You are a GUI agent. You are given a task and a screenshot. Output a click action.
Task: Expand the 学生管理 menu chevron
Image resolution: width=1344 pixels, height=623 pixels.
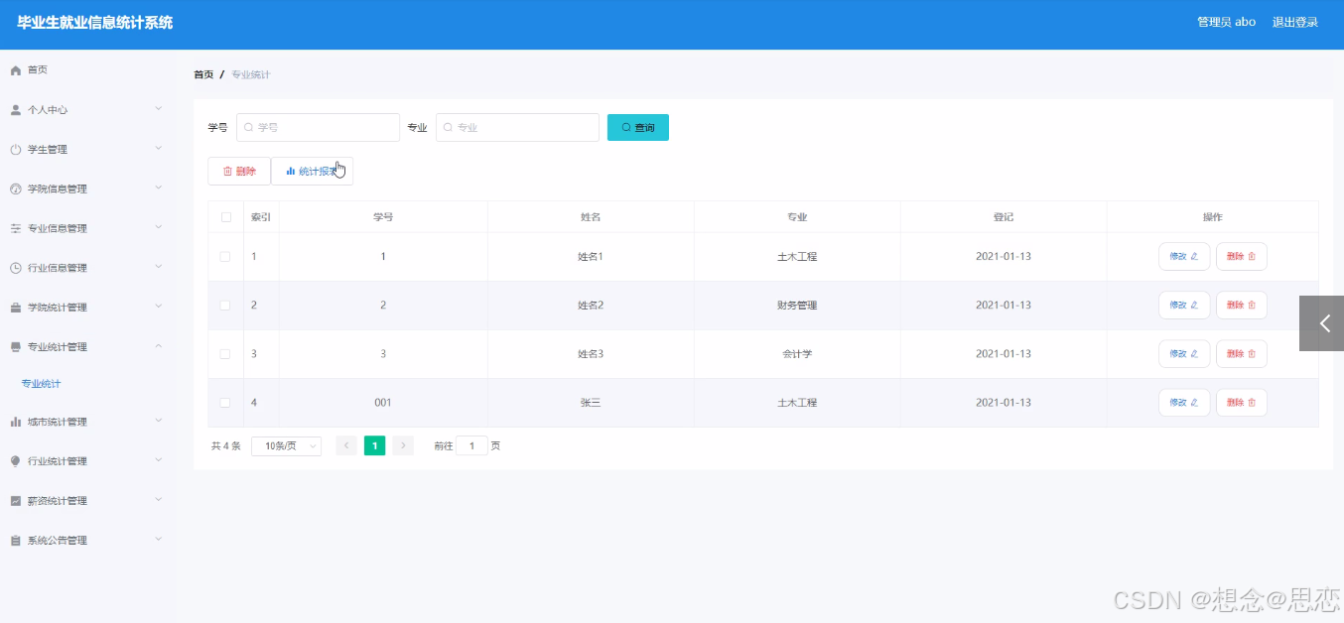(x=159, y=148)
